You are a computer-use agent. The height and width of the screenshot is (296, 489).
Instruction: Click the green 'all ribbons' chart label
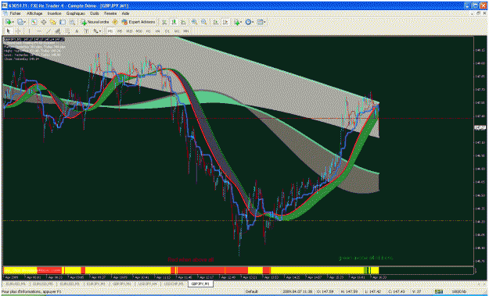[366, 258]
